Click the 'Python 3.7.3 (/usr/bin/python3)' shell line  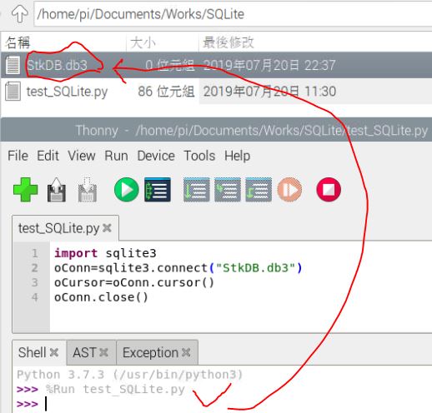pyautogui.click(x=130, y=375)
